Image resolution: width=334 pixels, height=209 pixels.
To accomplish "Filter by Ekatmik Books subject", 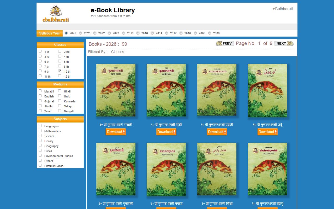I will (40, 165).
